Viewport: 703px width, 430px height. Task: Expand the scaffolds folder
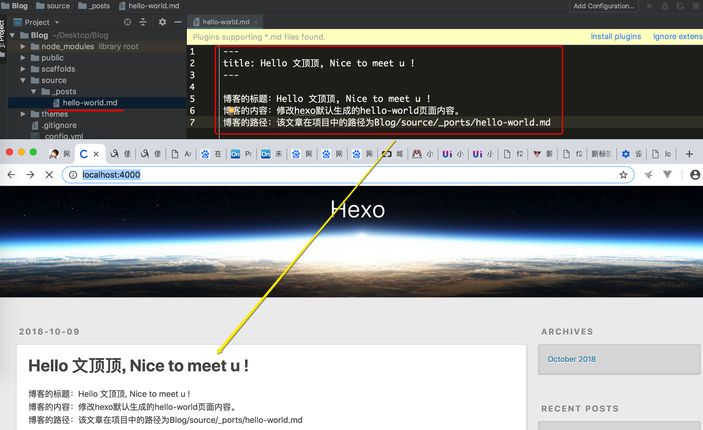click(x=23, y=69)
